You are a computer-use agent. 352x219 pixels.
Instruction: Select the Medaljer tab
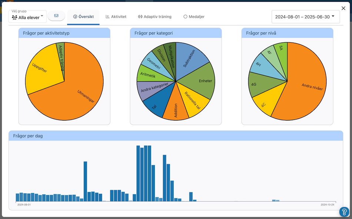(x=194, y=17)
